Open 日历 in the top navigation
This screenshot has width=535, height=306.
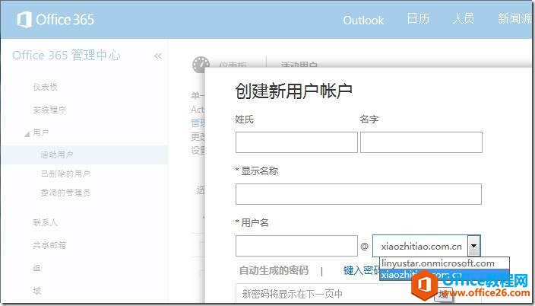pyautogui.click(x=418, y=18)
